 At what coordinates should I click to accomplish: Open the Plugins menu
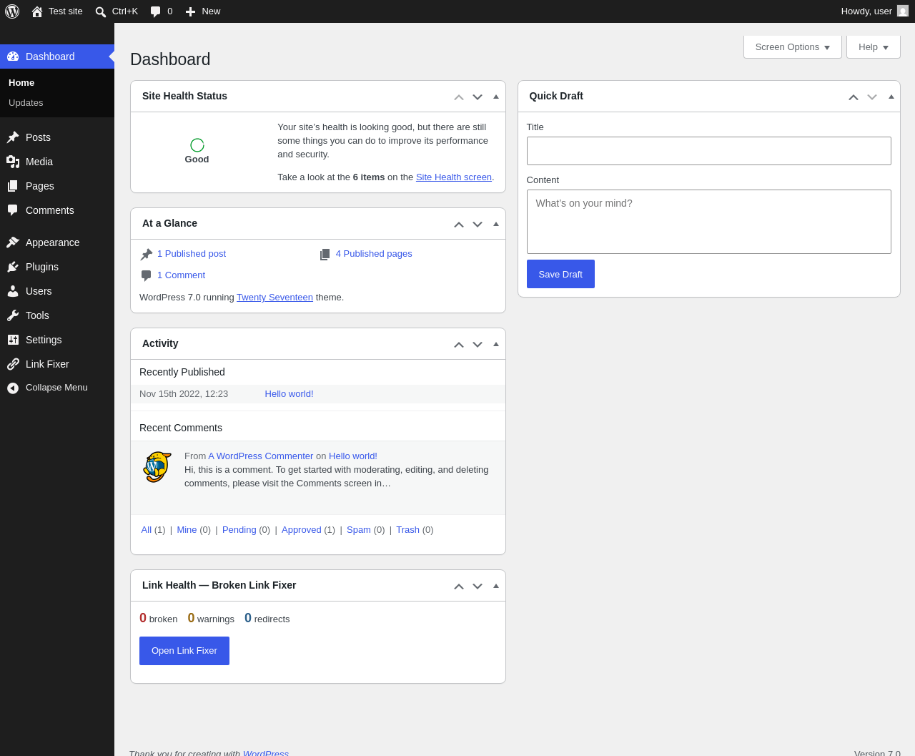tap(57, 267)
